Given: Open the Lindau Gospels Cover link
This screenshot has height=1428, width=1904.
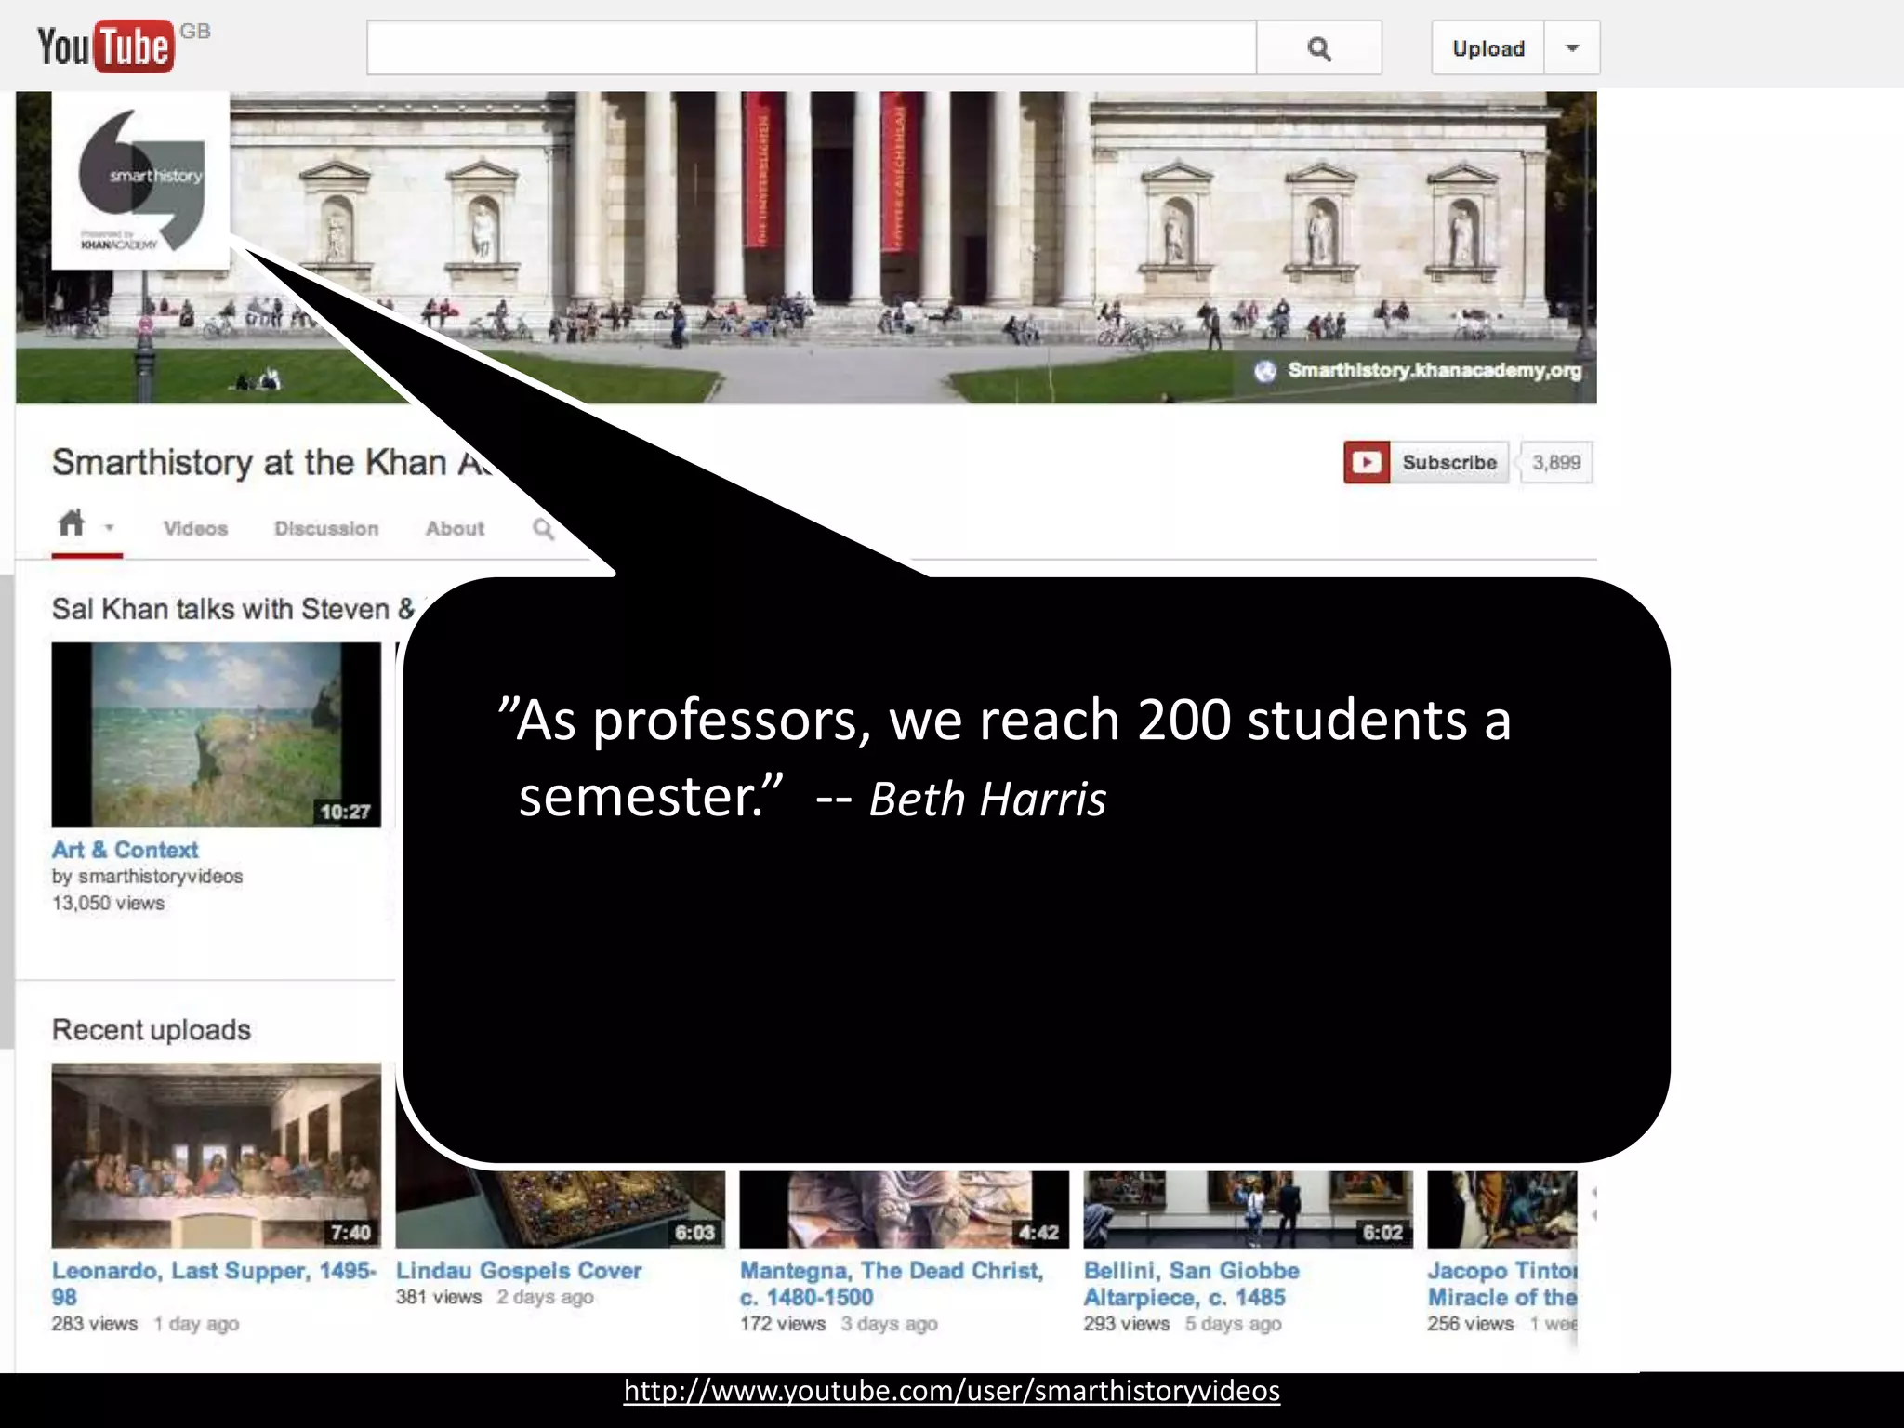Looking at the screenshot, I should pos(519,1270).
